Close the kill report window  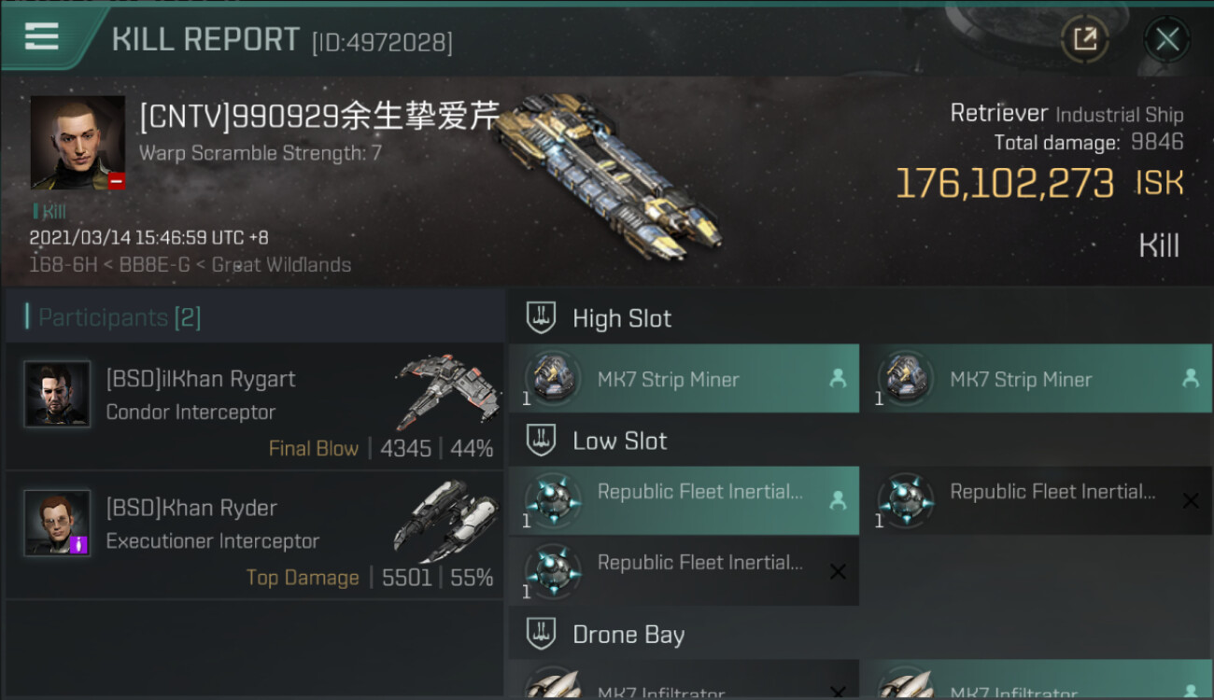1166,39
